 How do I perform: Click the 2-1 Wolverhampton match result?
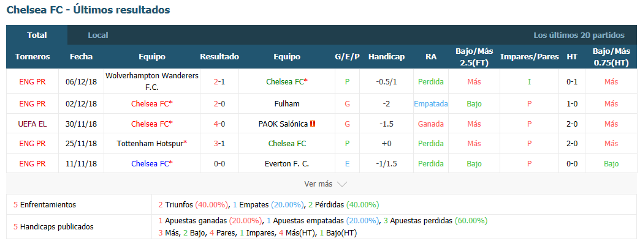[219, 81]
